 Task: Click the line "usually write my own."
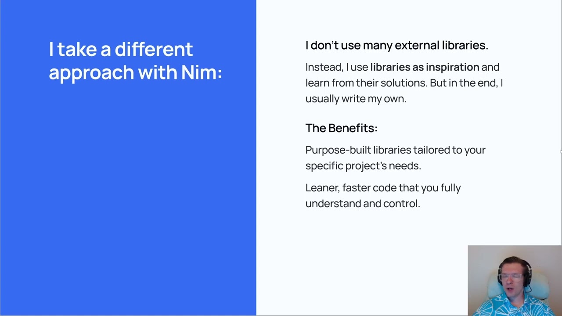356,99
